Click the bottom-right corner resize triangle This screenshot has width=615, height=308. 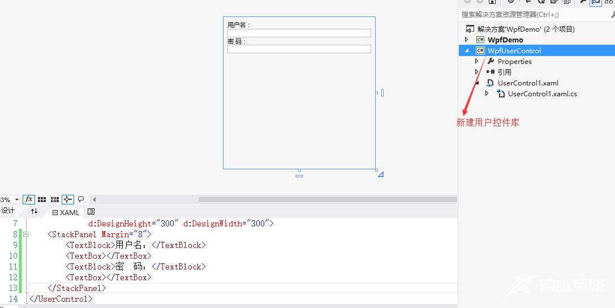(x=380, y=174)
